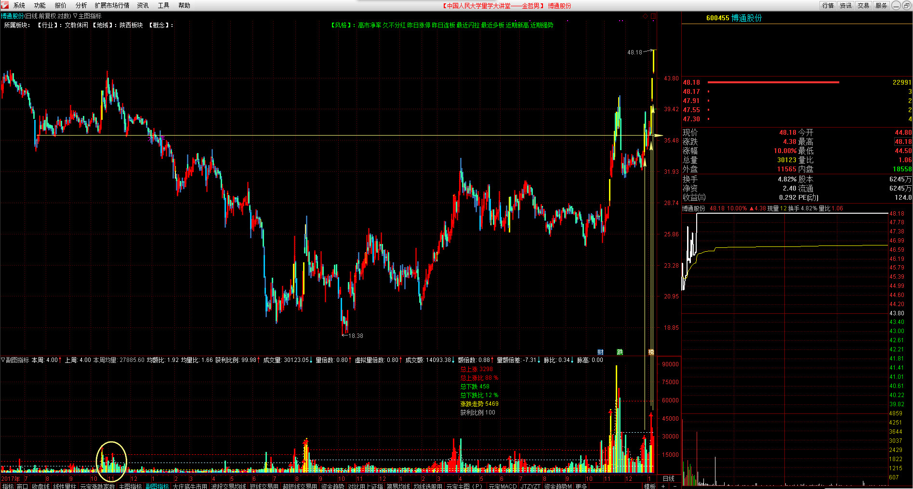Screen dimensions: 913x489
Task: Select the 简易均线 indicator tab
Action: (x=398, y=486)
